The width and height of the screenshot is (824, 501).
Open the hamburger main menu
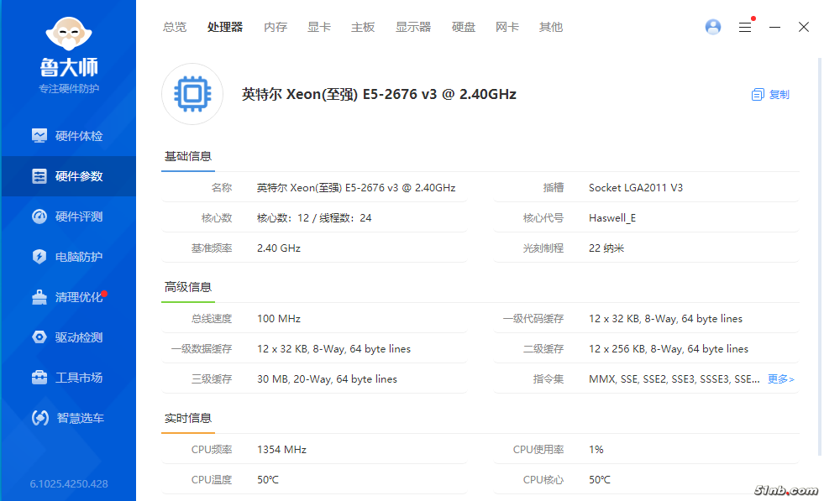745,27
